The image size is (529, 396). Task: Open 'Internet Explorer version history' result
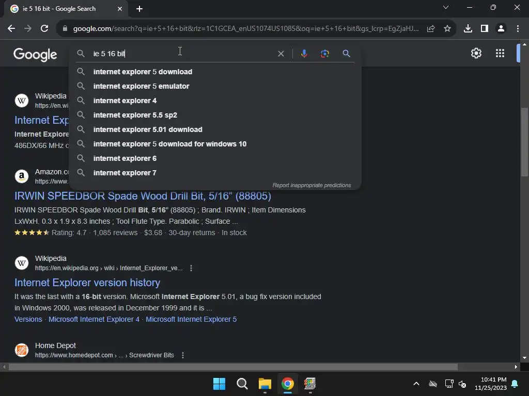tap(87, 283)
